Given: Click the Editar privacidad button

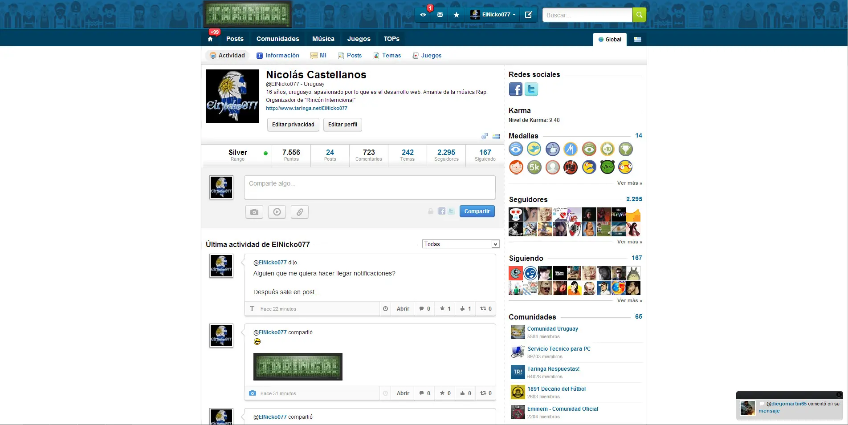Looking at the screenshot, I should pos(293,125).
